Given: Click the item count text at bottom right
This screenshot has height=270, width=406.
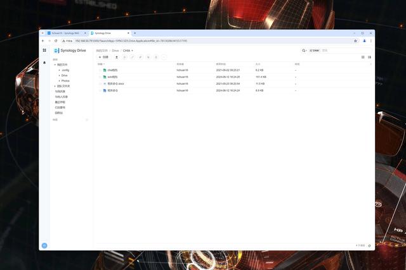Looking at the screenshot, I should click(x=360, y=246).
